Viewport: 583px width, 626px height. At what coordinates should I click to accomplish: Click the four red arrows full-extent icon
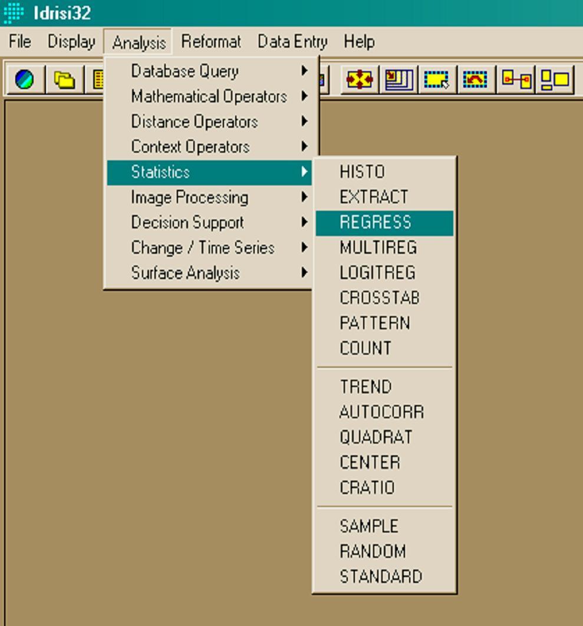point(359,79)
